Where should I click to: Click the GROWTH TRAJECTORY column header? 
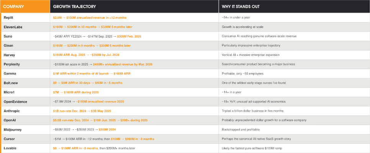[x=134, y=7]
